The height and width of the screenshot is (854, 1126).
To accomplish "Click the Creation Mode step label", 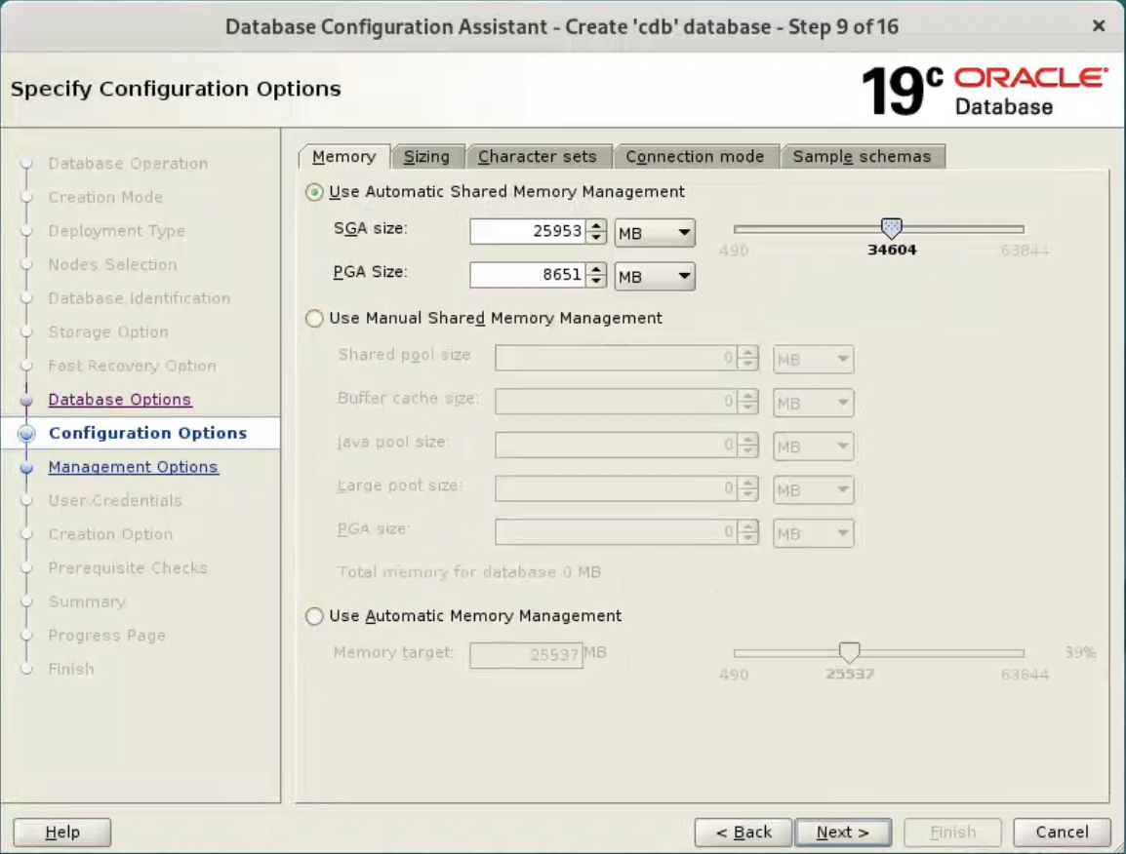I will tap(105, 197).
